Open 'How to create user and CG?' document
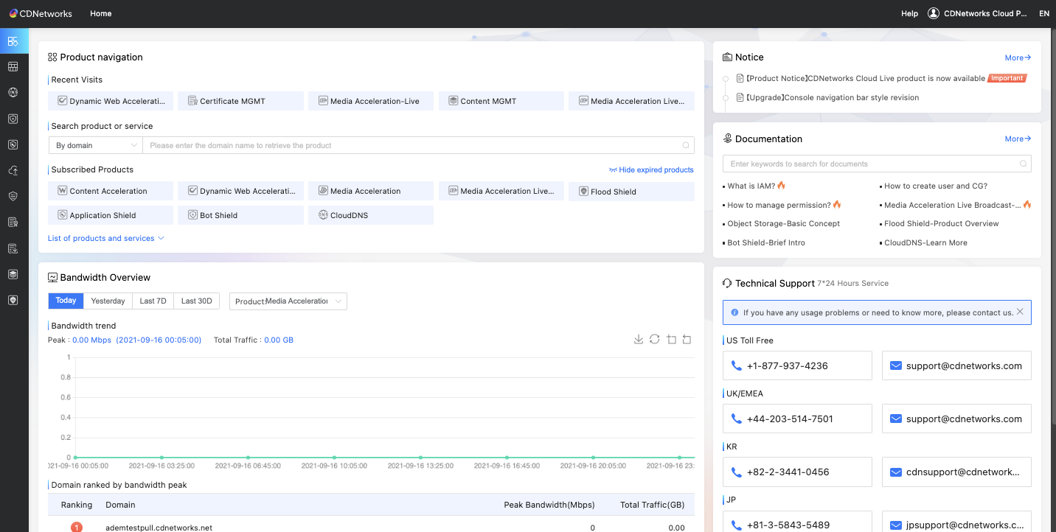The width and height of the screenshot is (1056, 532). click(x=935, y=186)
